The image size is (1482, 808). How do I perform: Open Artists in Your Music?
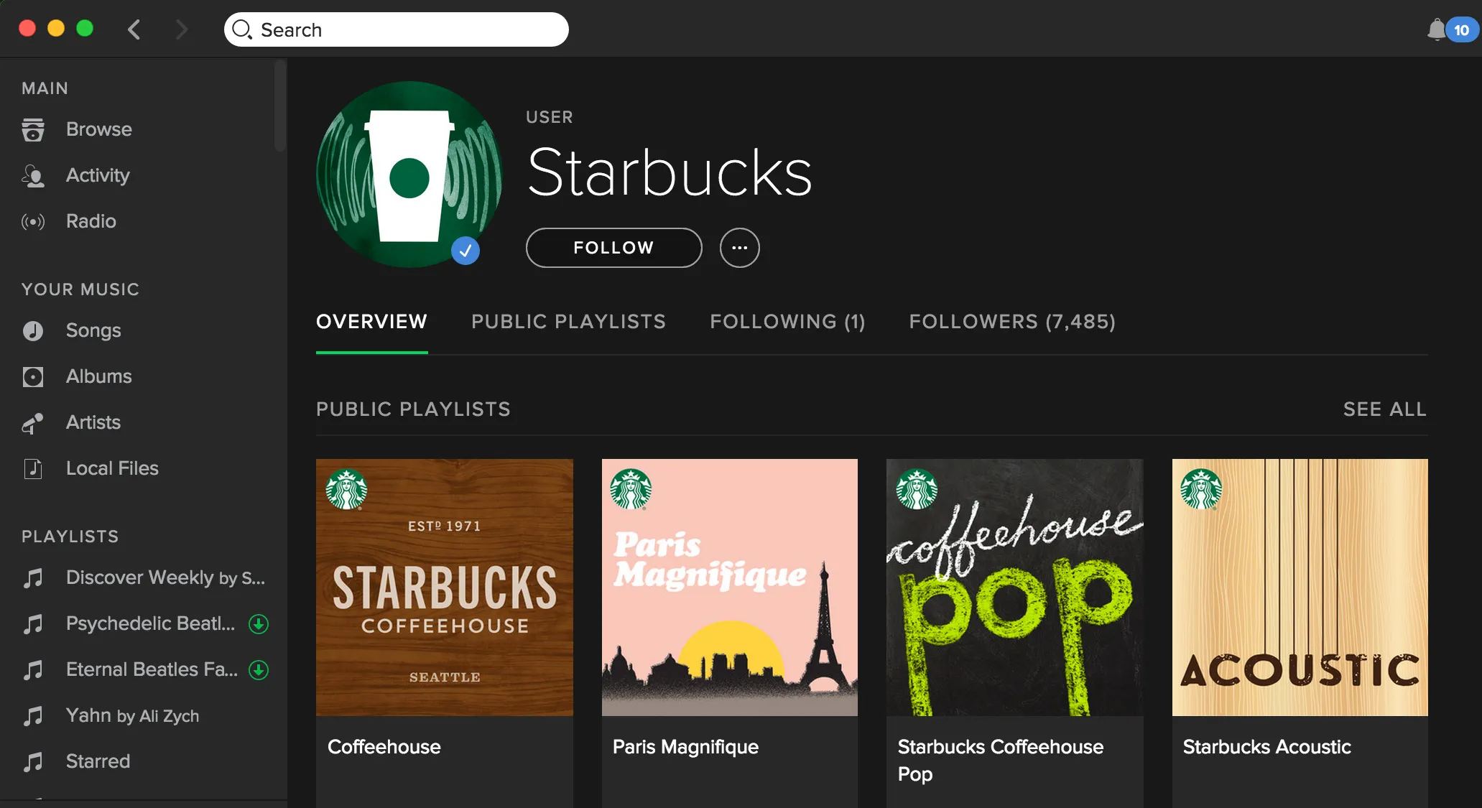coord(93,422)
